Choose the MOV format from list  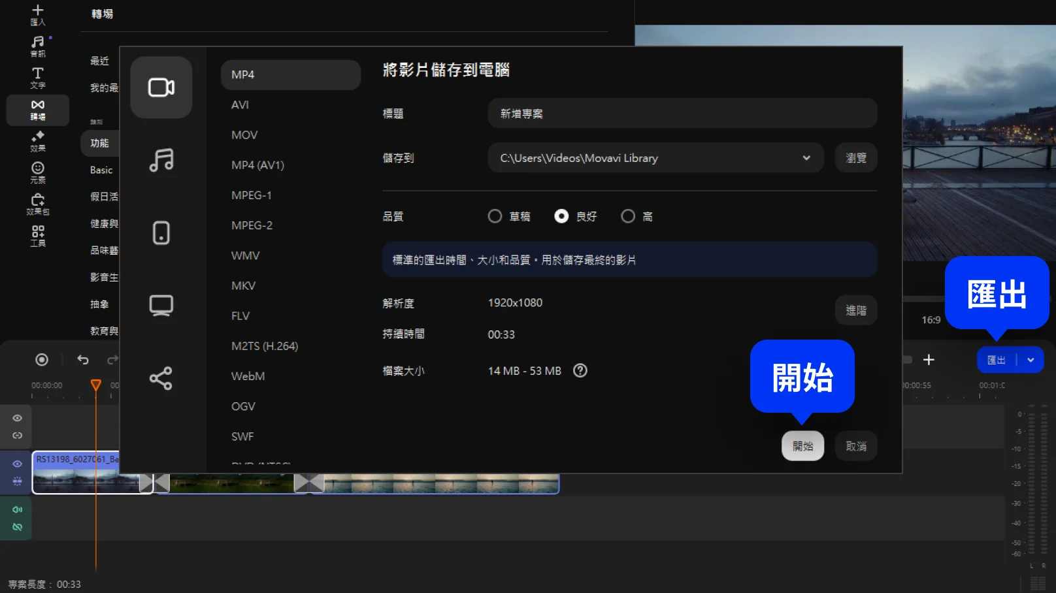244,135
